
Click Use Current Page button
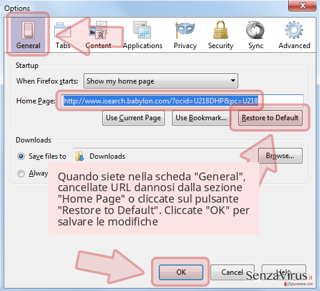coord(134,118)
